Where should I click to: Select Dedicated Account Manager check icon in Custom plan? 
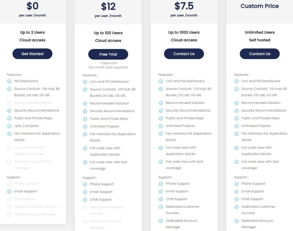(237, 221)
